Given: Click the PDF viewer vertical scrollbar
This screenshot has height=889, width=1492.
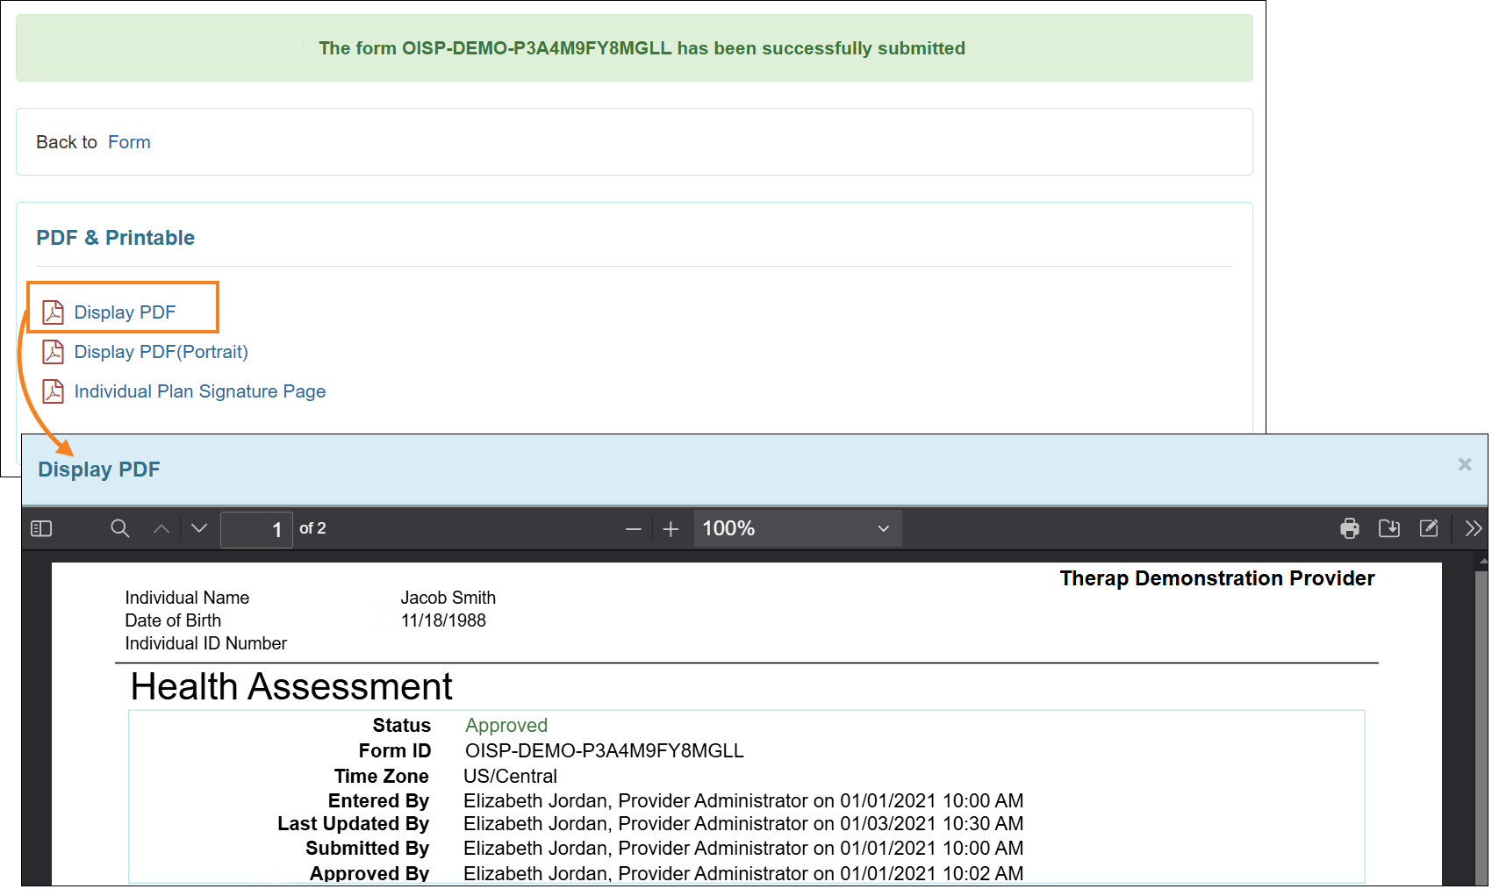Looking at the screenshot, I should [1481, 720].
